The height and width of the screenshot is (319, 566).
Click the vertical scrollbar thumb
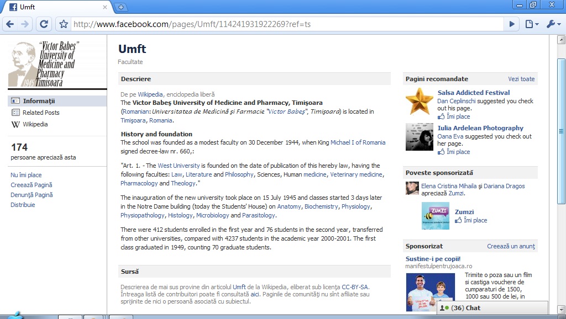pos(561,131)
